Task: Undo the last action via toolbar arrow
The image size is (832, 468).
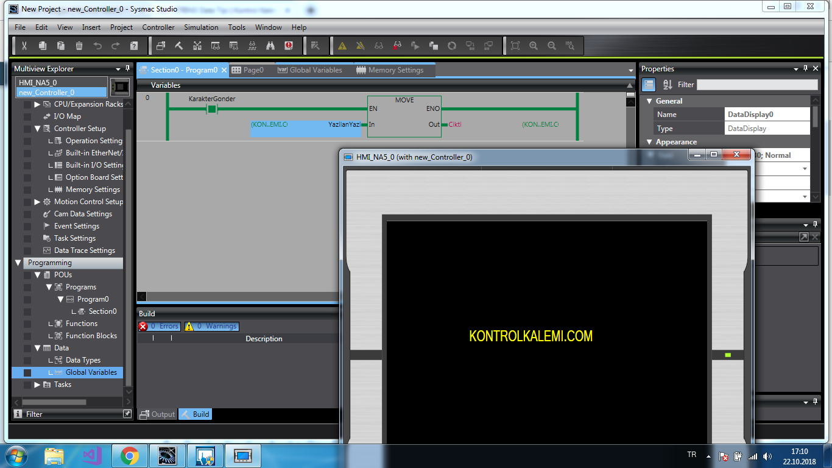Action: (x=97, y=46)
